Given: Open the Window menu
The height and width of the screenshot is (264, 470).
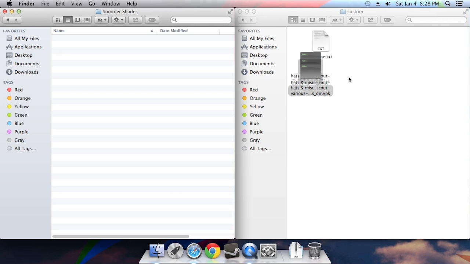Looking at the screenshot, I should pyautogui.click(x=111, y=4).
